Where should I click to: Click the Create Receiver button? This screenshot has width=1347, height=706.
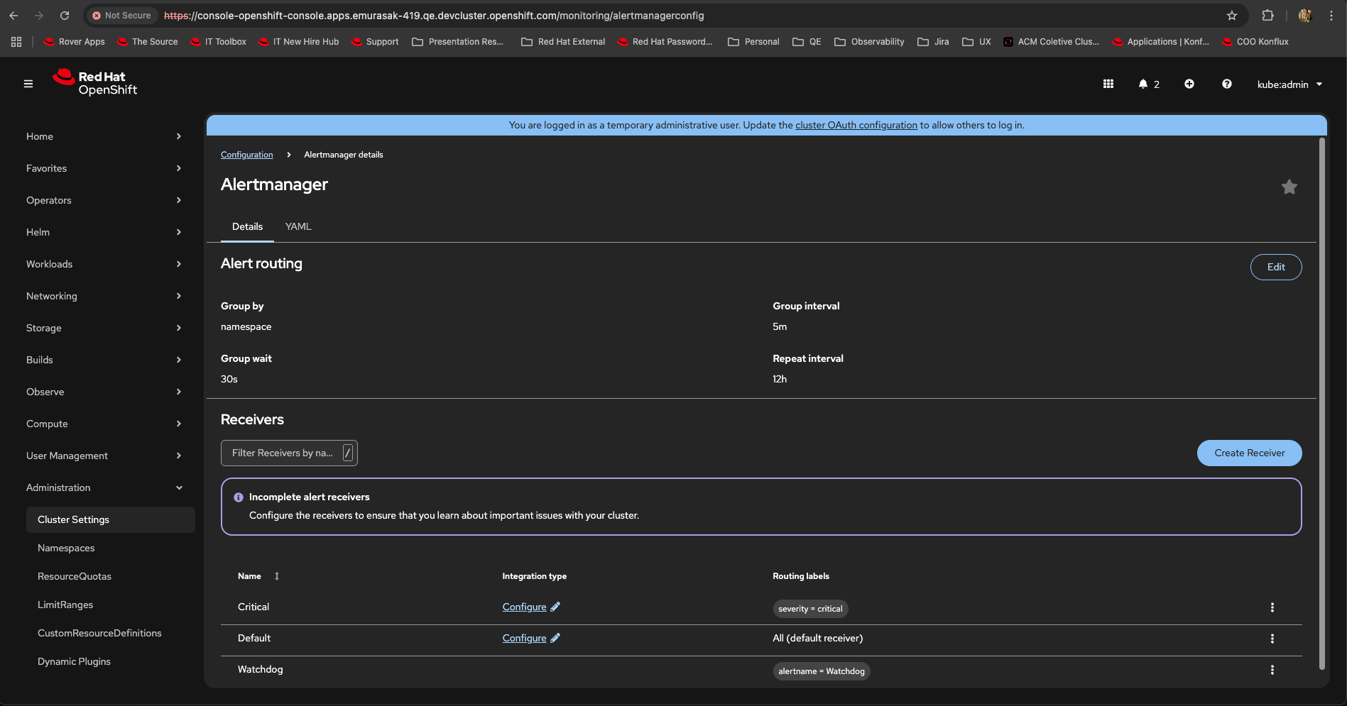pos(1249,453)
